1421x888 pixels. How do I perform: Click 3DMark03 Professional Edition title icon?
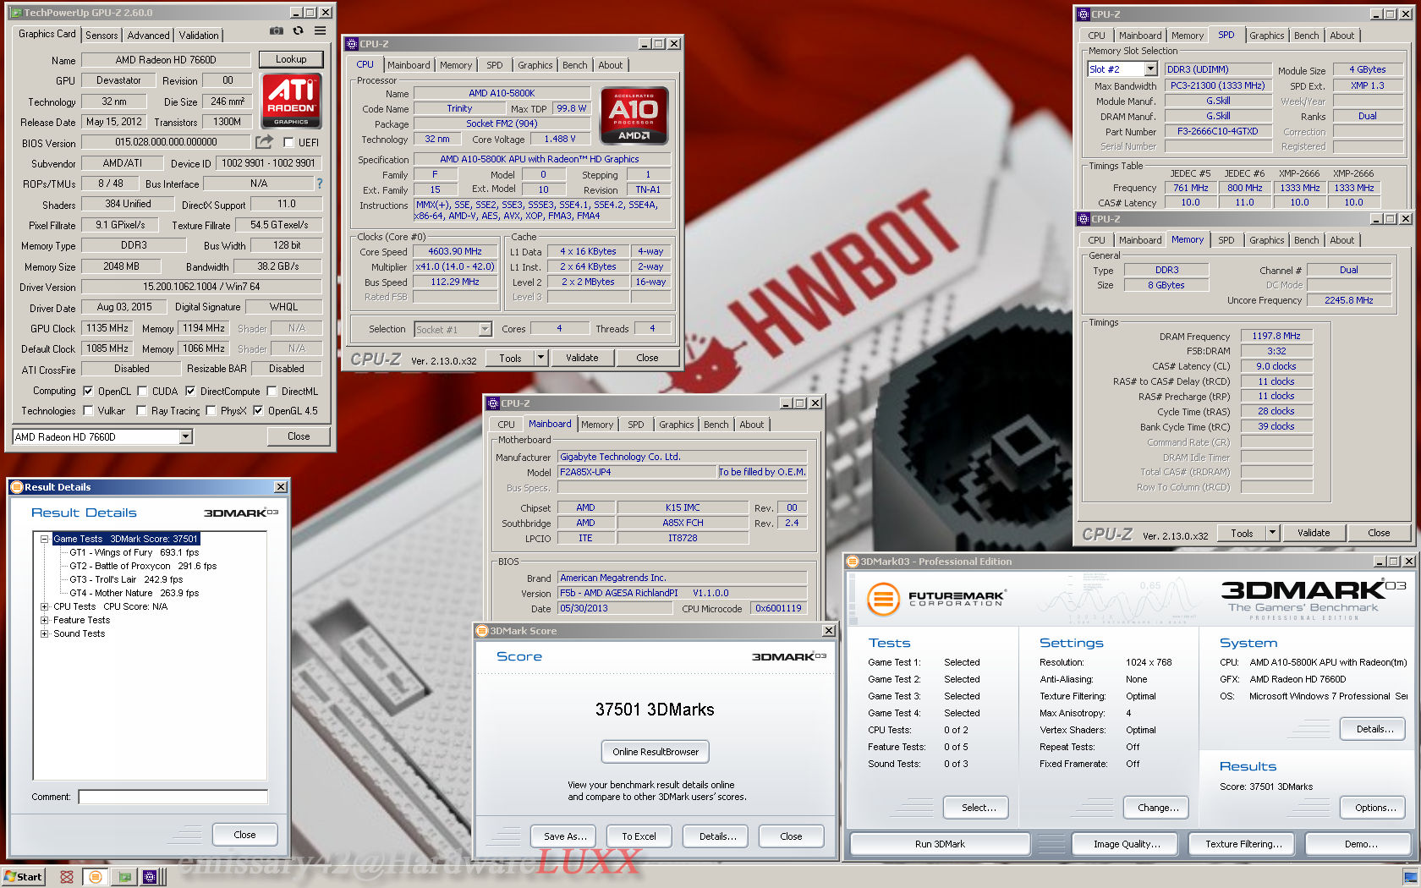tap(853, 562)
